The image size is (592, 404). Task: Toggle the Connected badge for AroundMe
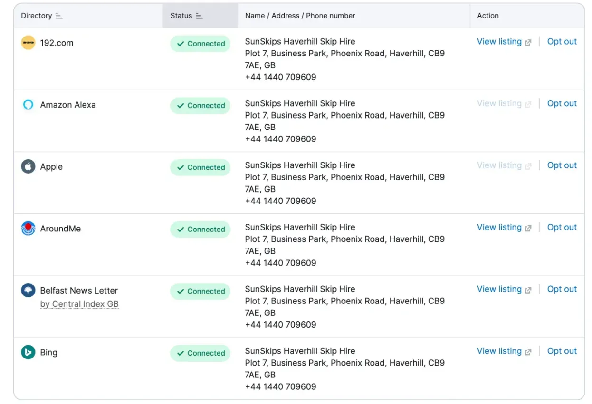[200, 229]
